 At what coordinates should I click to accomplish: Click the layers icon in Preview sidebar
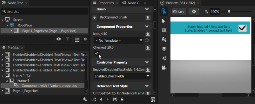coord(164,49)
